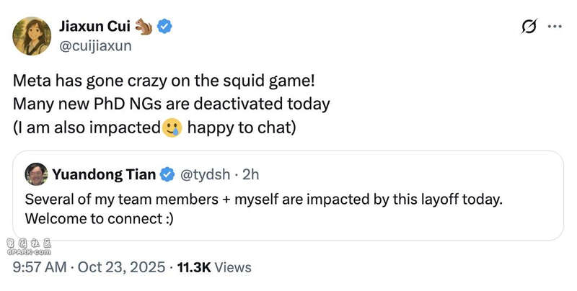Click the Grok explain-post icon

529,27
